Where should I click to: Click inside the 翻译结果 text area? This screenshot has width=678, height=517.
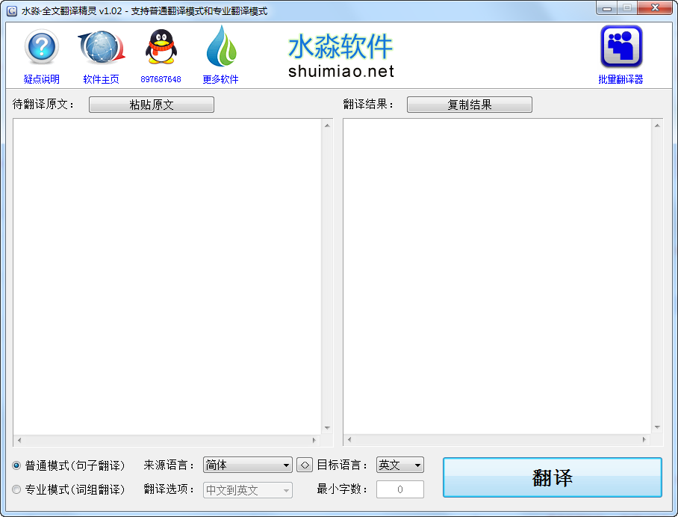pos(497,276)
